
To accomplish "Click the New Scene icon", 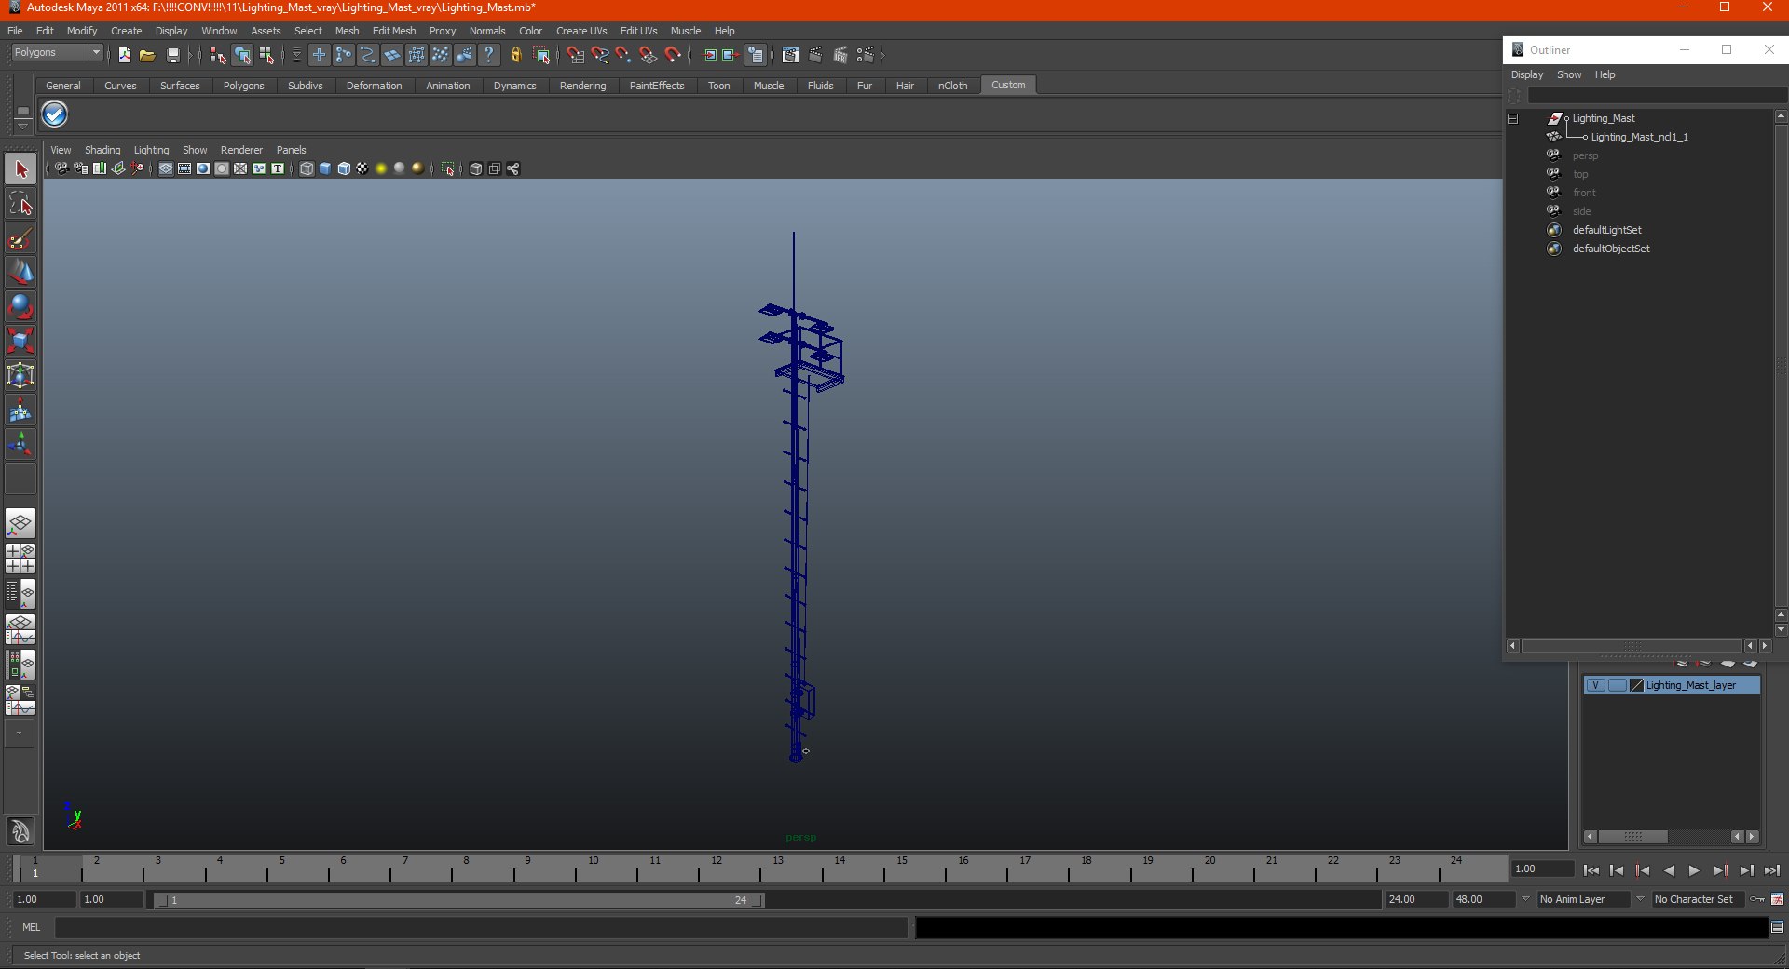I will 124,55.
